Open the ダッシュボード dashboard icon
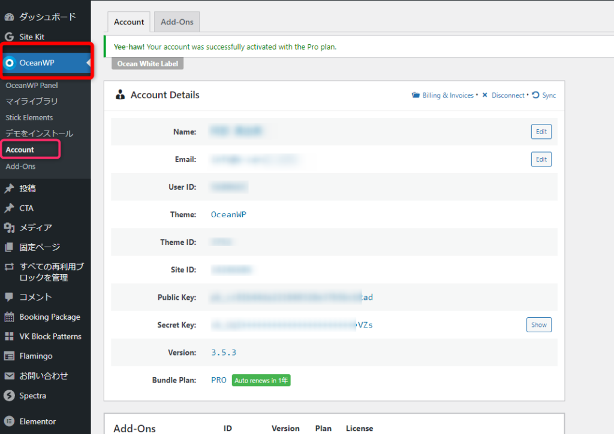Viewport: 614px width, 434px height. pos(9,17)
